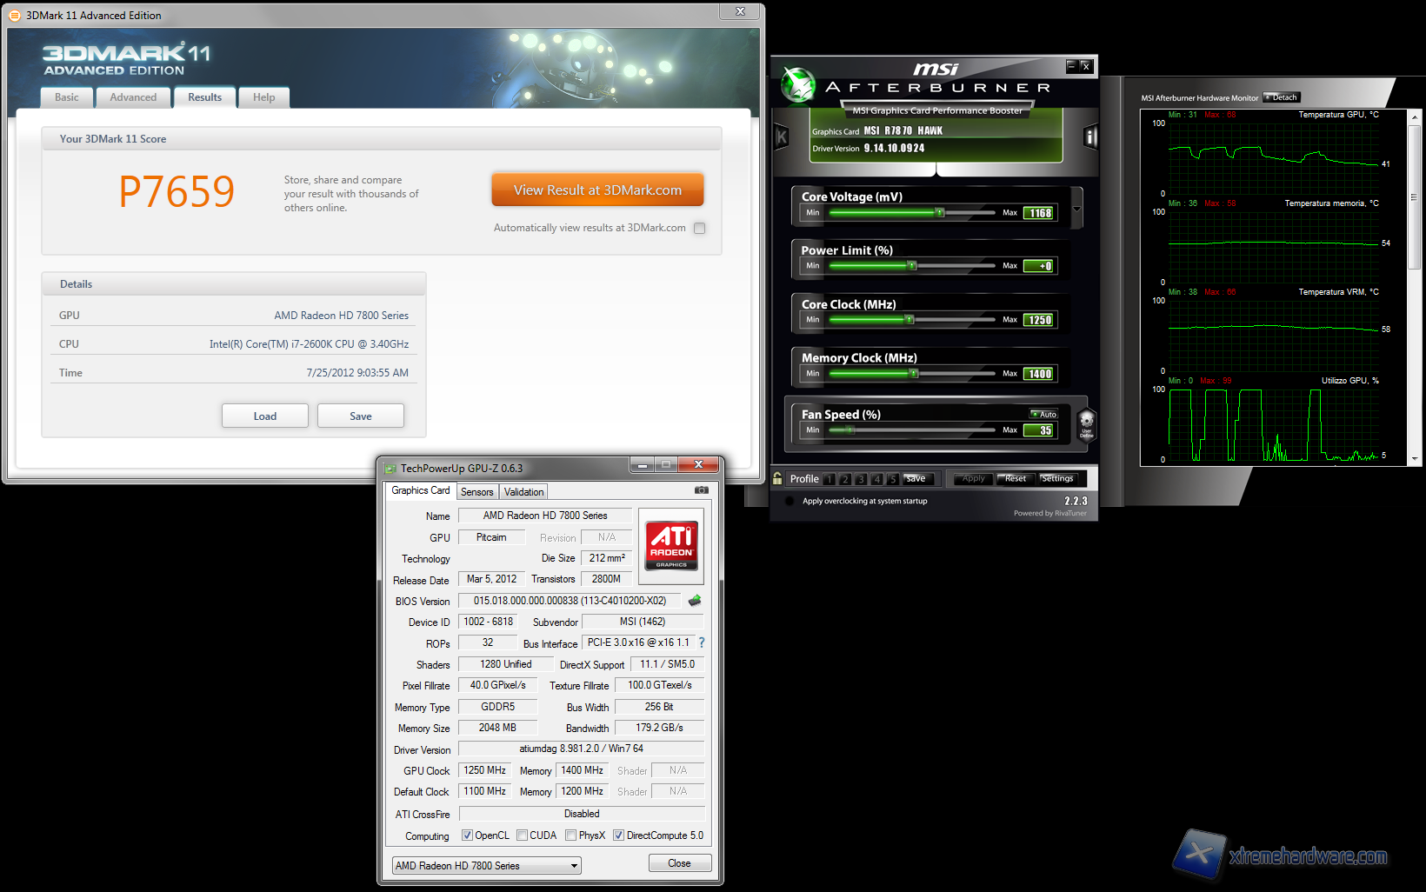
Task: Click the Core Clock slider handle
Action: pyautogui.click(x=910, y=320)
